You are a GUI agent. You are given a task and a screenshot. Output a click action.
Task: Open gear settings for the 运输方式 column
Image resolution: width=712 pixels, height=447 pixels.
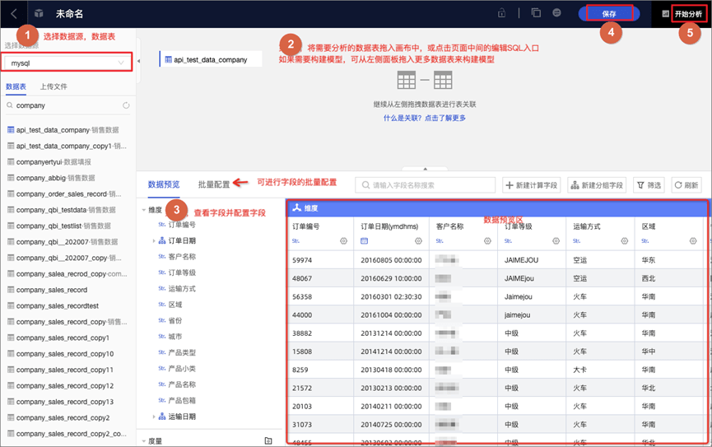625,241
